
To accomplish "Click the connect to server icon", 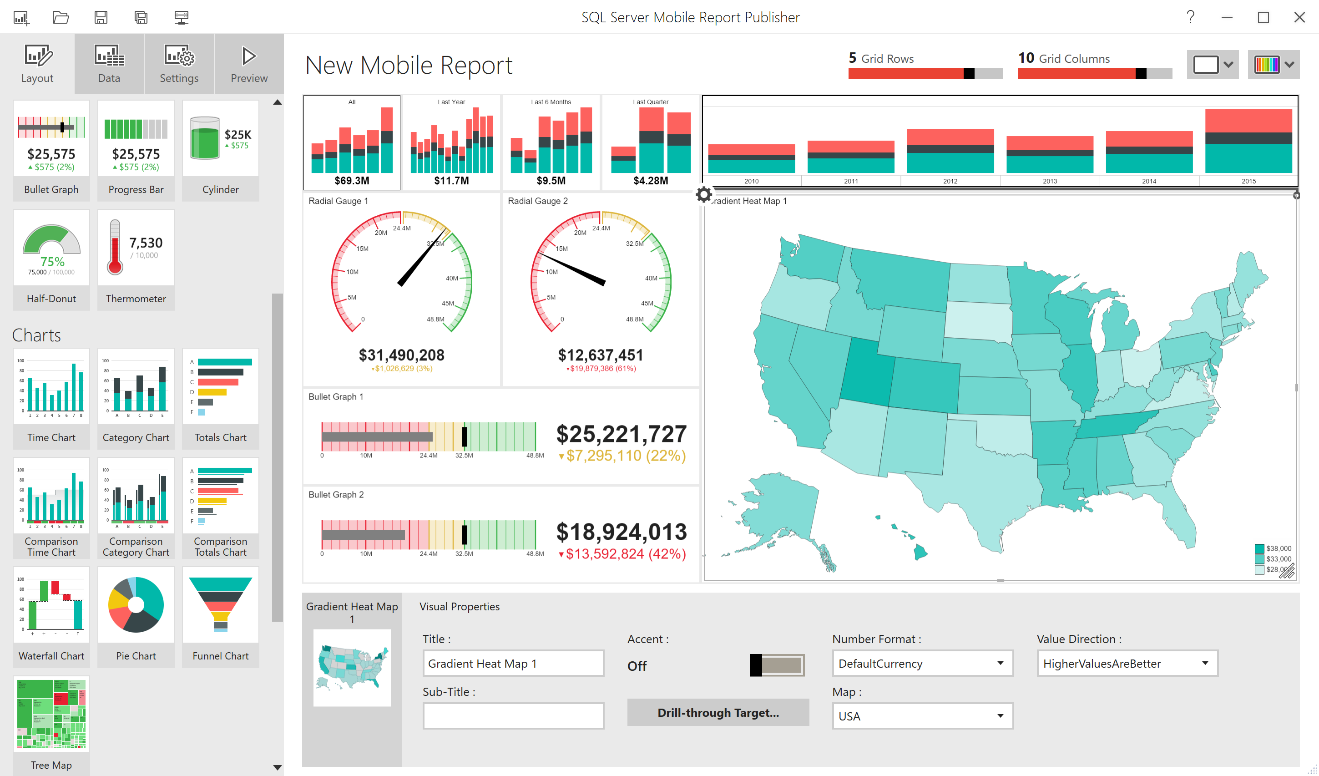I will (x=181, y=18).
